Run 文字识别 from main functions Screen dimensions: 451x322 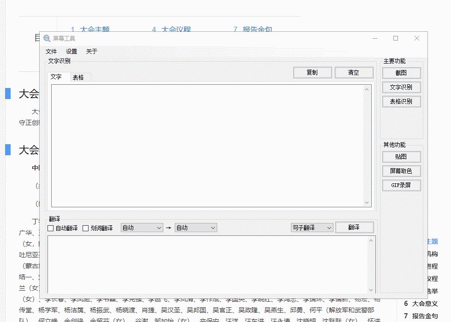pos(401,87)
